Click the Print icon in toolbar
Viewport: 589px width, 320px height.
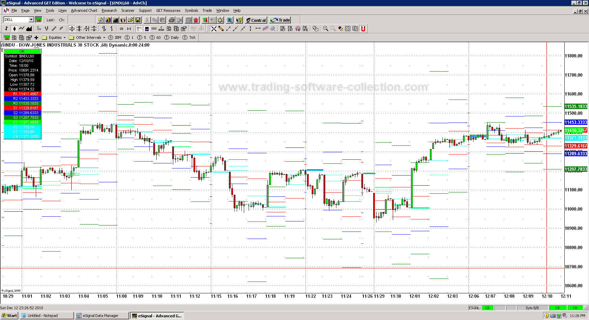pos(171,20)
